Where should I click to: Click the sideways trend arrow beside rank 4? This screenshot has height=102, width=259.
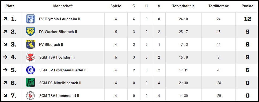point(5,57)
